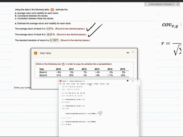Open the Palettes menu in Mathematica

tap(96, 84)
